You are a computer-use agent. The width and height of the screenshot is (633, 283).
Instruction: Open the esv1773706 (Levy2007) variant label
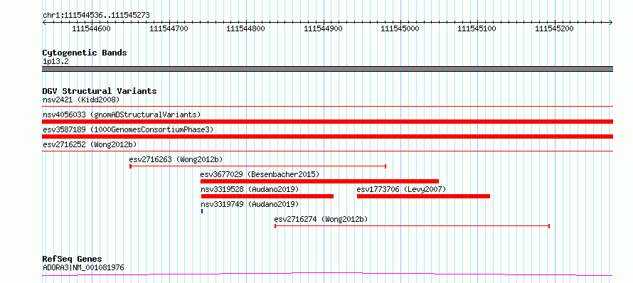point(401,189)
